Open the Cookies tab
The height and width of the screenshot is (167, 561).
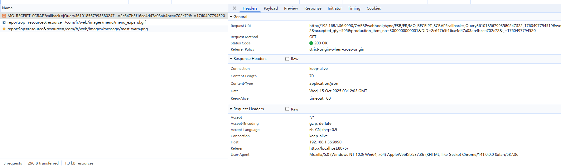coord(374,8)
